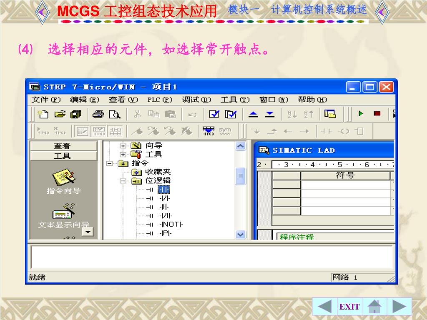Click the New project icon

(x=43, y=114)
